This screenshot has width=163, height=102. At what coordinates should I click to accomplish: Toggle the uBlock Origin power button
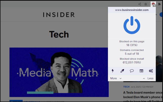(x=132, y=25)
